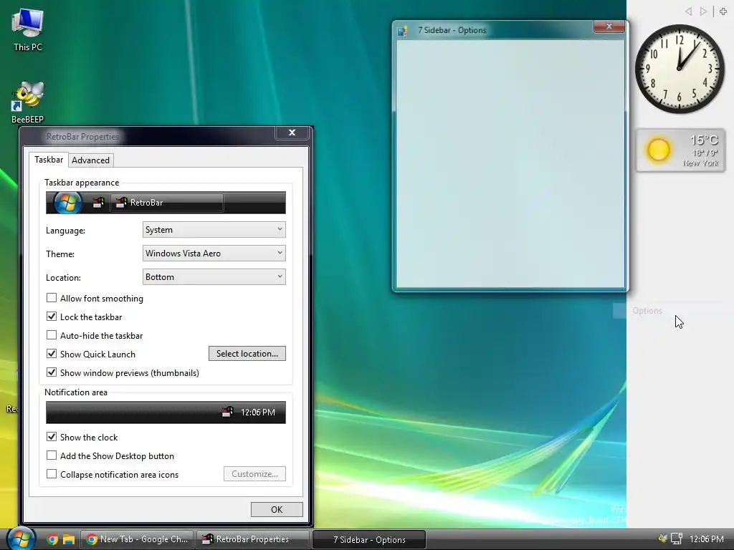
Task: Click the 7 Sidebar Options window title icon
Action: coord(403,31)
